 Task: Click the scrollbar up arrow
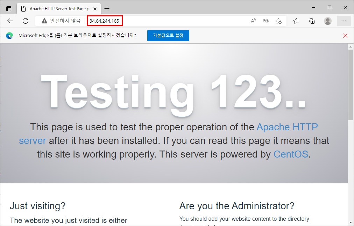(x=351, y=47)
